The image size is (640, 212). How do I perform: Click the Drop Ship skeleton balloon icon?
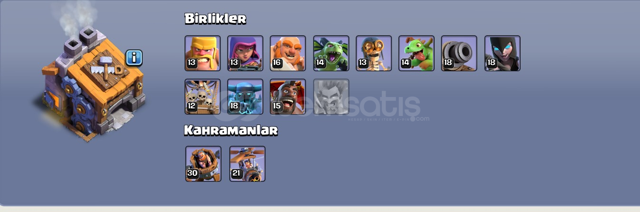click(203, 97)
